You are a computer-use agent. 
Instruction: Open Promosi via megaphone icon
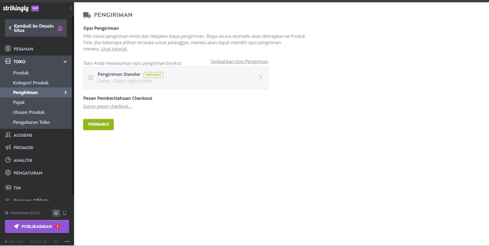8,148
